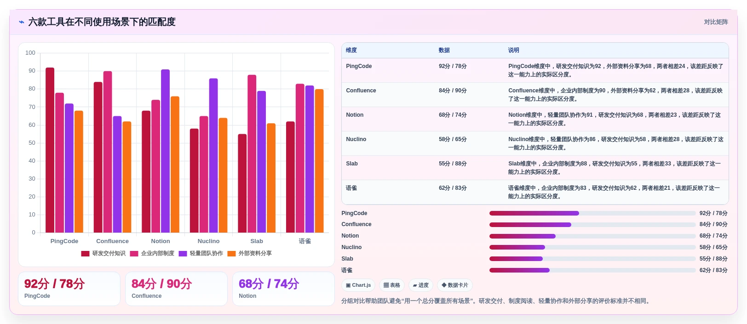
Task: Click the 表格 tag chip
Action: pyautogui.click(x=392, y=285)
